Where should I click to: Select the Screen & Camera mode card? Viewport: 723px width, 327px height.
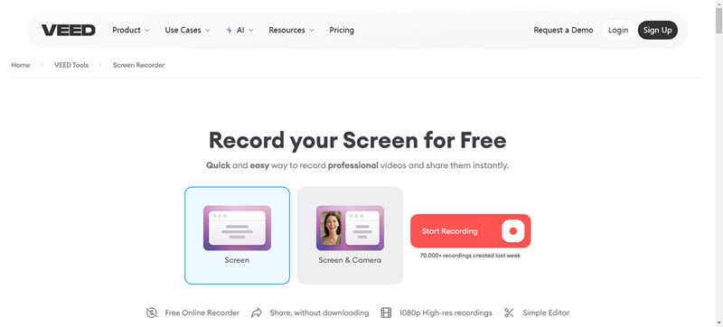(350, 236)
